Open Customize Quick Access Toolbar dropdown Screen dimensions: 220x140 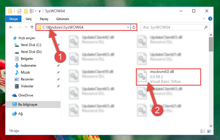[40, 11]
